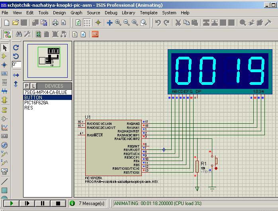Click the P pick devices button
This screenshot has height=211, width=278.
(x=27, y=86)
